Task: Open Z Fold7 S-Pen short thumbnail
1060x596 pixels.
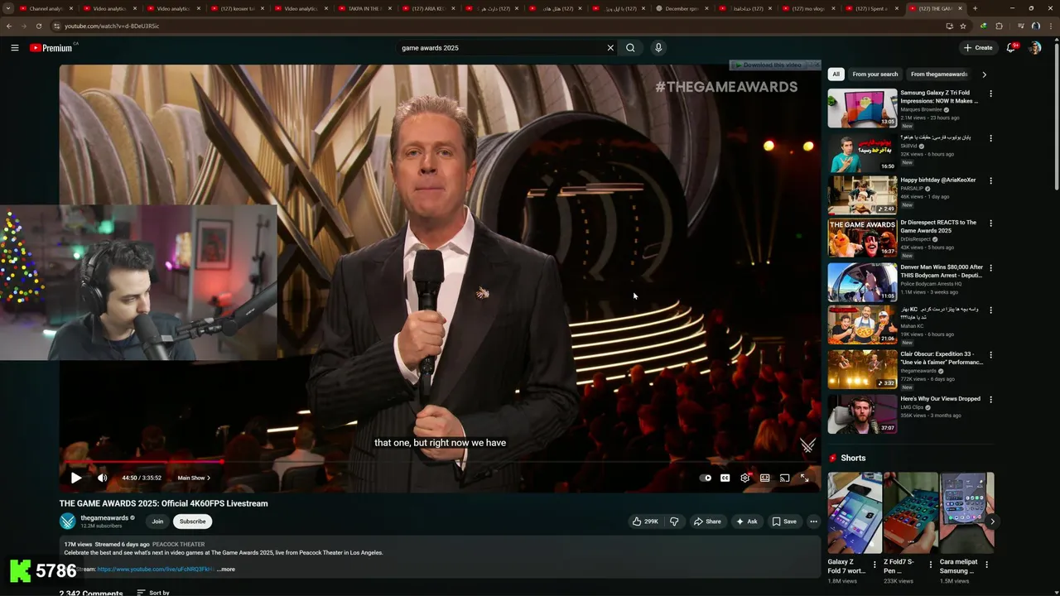Action: [910, 513]
